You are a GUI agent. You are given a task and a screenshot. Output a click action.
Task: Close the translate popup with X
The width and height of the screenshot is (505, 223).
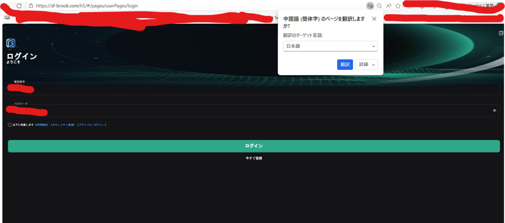pos(374,19)
